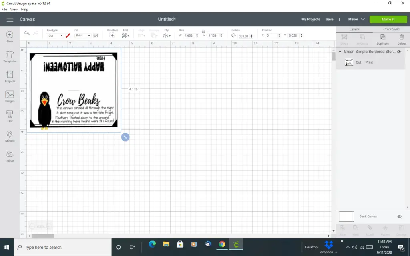Collapse the Green Simple Bordered layer group
Image resolution: width=410 pixels, height=256 pixels.
340,52
